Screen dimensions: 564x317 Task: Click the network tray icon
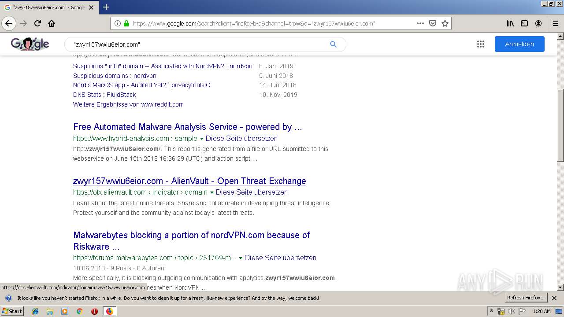tap(501, 311)
